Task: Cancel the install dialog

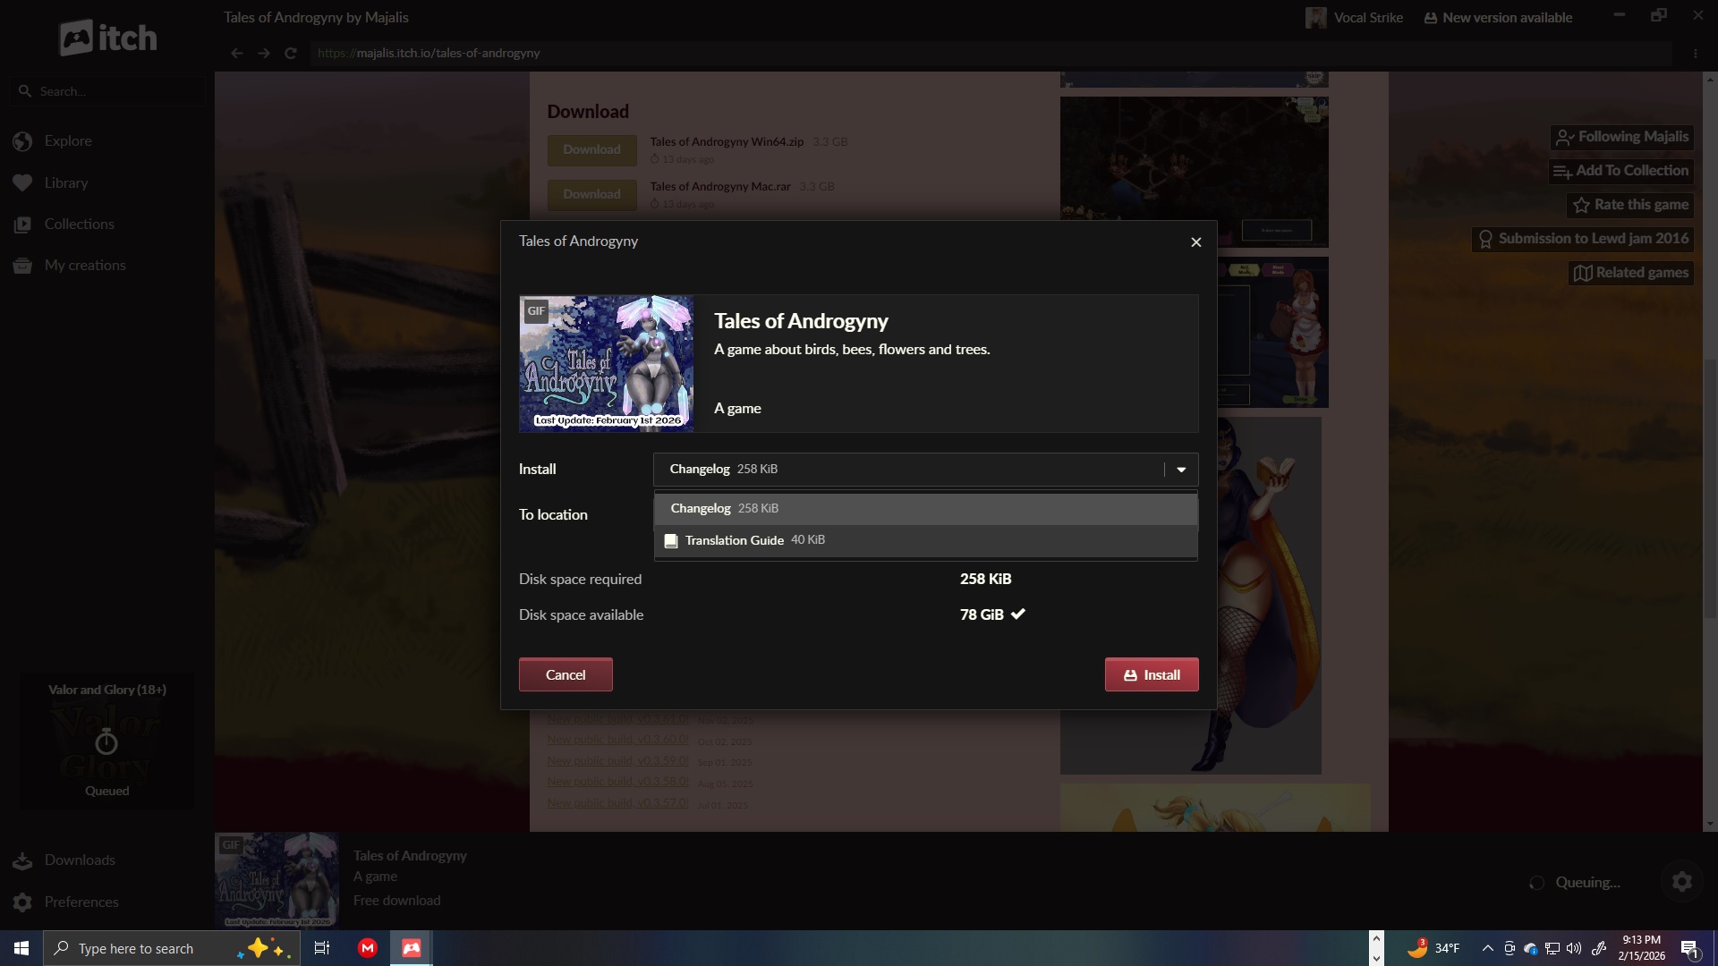Action: pyautogui.click(x=566, y=675)
